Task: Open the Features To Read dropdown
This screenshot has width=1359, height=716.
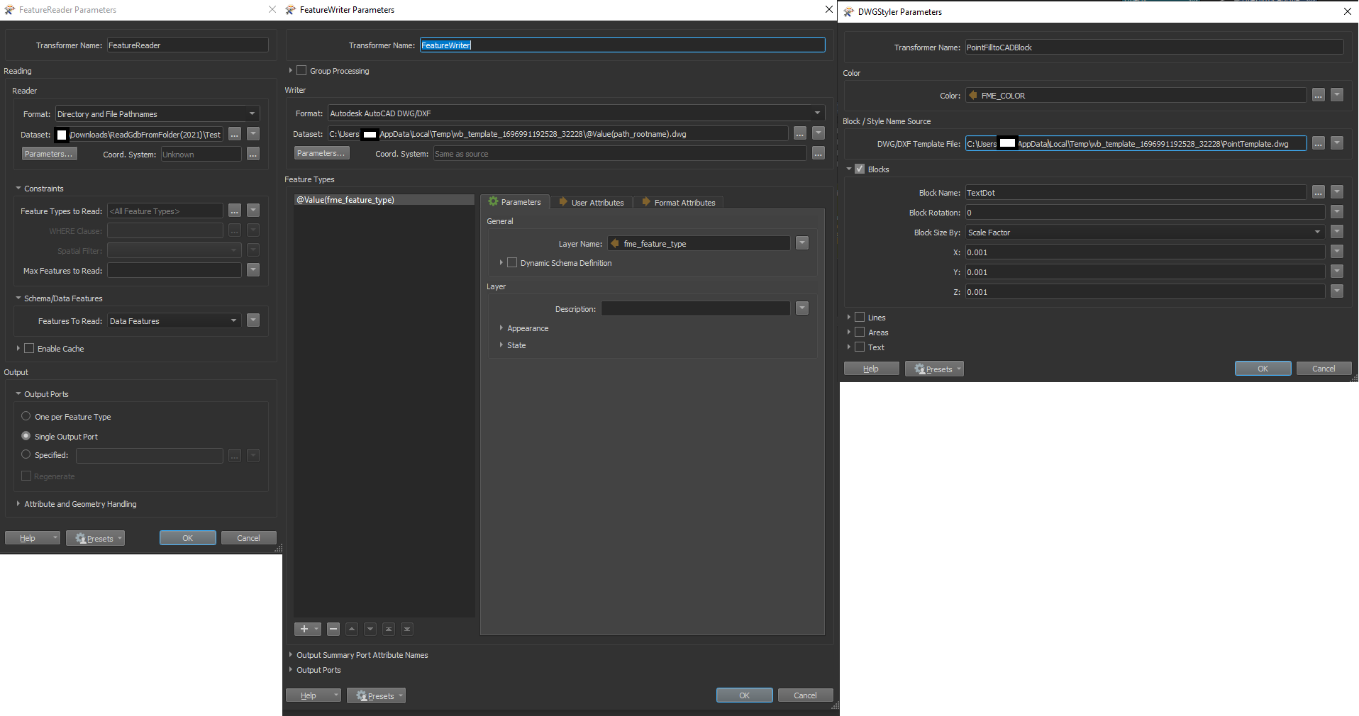Action: (174, 320)
